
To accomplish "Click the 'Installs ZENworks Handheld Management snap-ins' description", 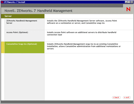I will (x=84, y=46).
